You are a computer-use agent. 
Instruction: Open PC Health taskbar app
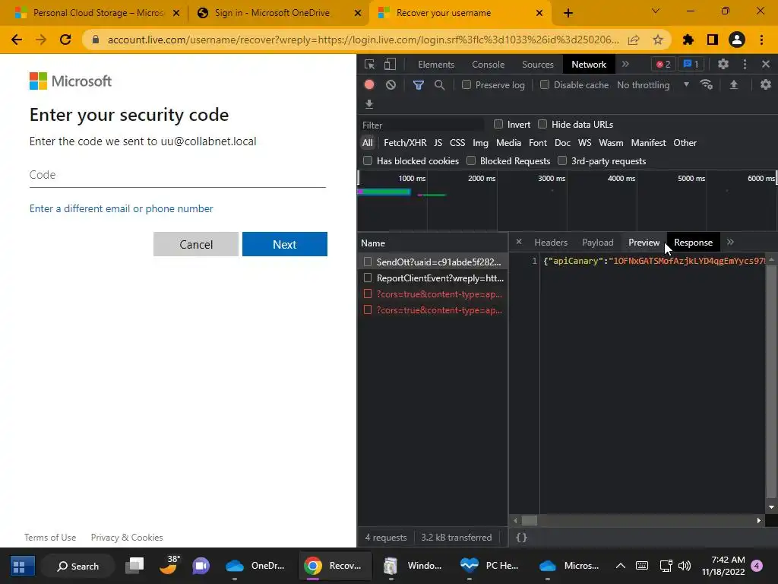(x=489, y=566)
